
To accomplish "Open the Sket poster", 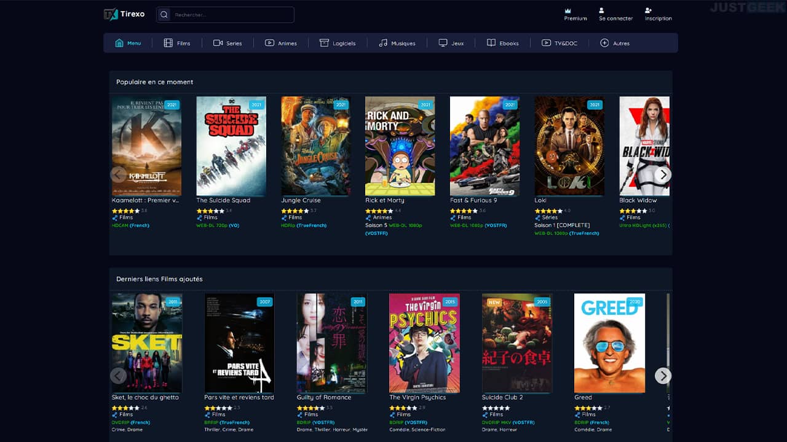I will coord(147,343).
